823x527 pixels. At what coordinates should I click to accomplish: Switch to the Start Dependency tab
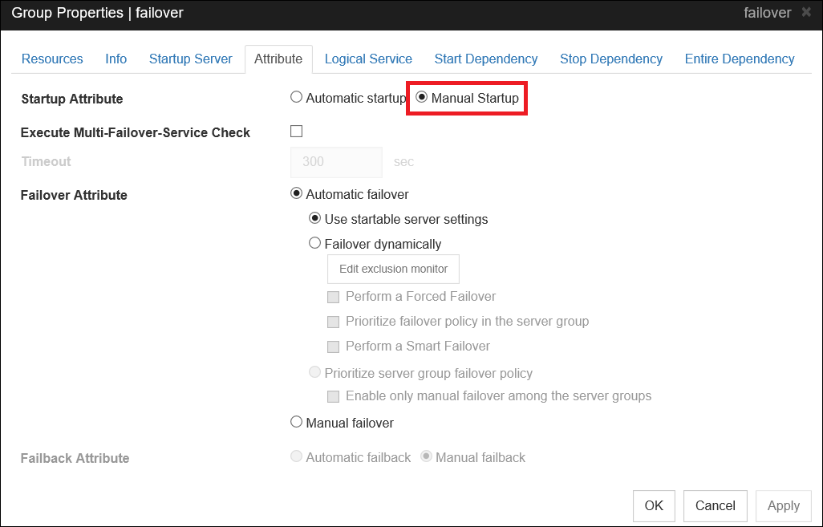485,59
